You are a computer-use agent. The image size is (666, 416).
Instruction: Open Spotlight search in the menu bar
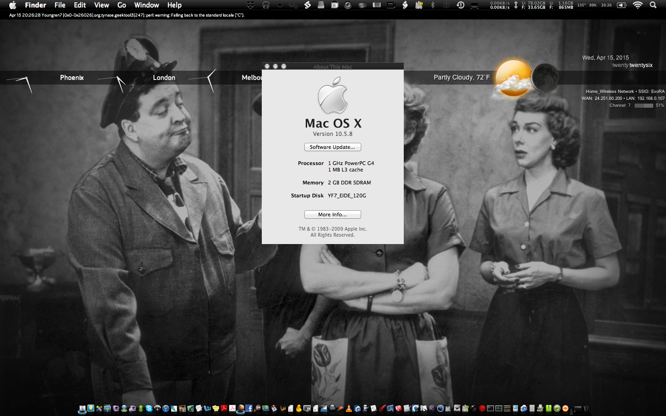653,5
